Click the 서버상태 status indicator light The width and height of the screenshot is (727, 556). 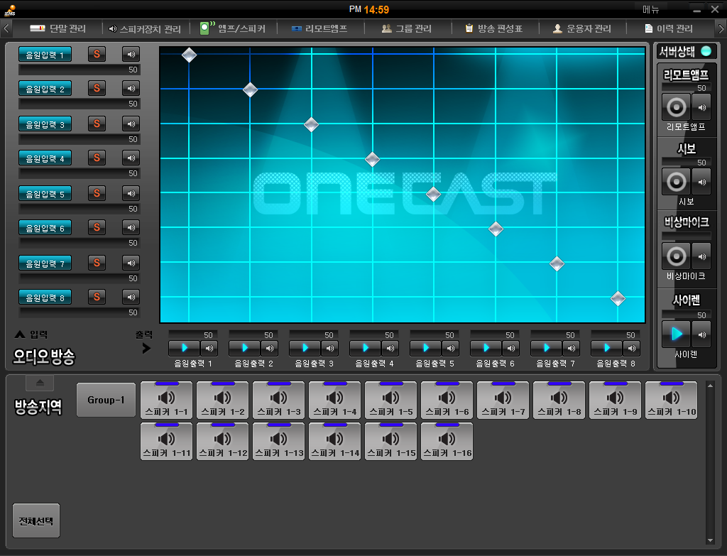[x=706, y=51]
